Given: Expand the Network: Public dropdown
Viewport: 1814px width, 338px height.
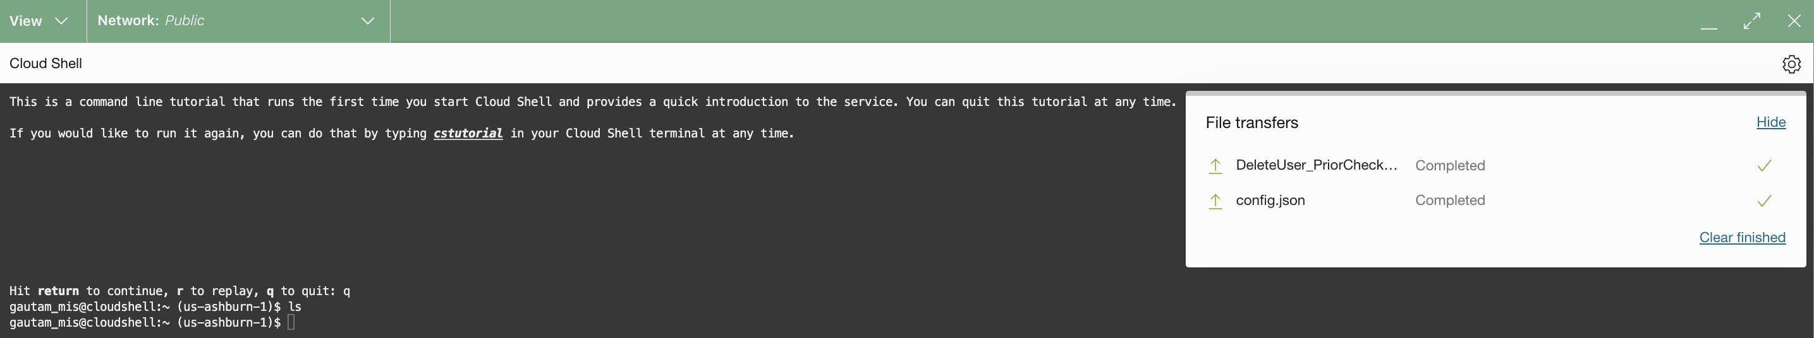Looking at the screenshot, I should click(238, 21).
